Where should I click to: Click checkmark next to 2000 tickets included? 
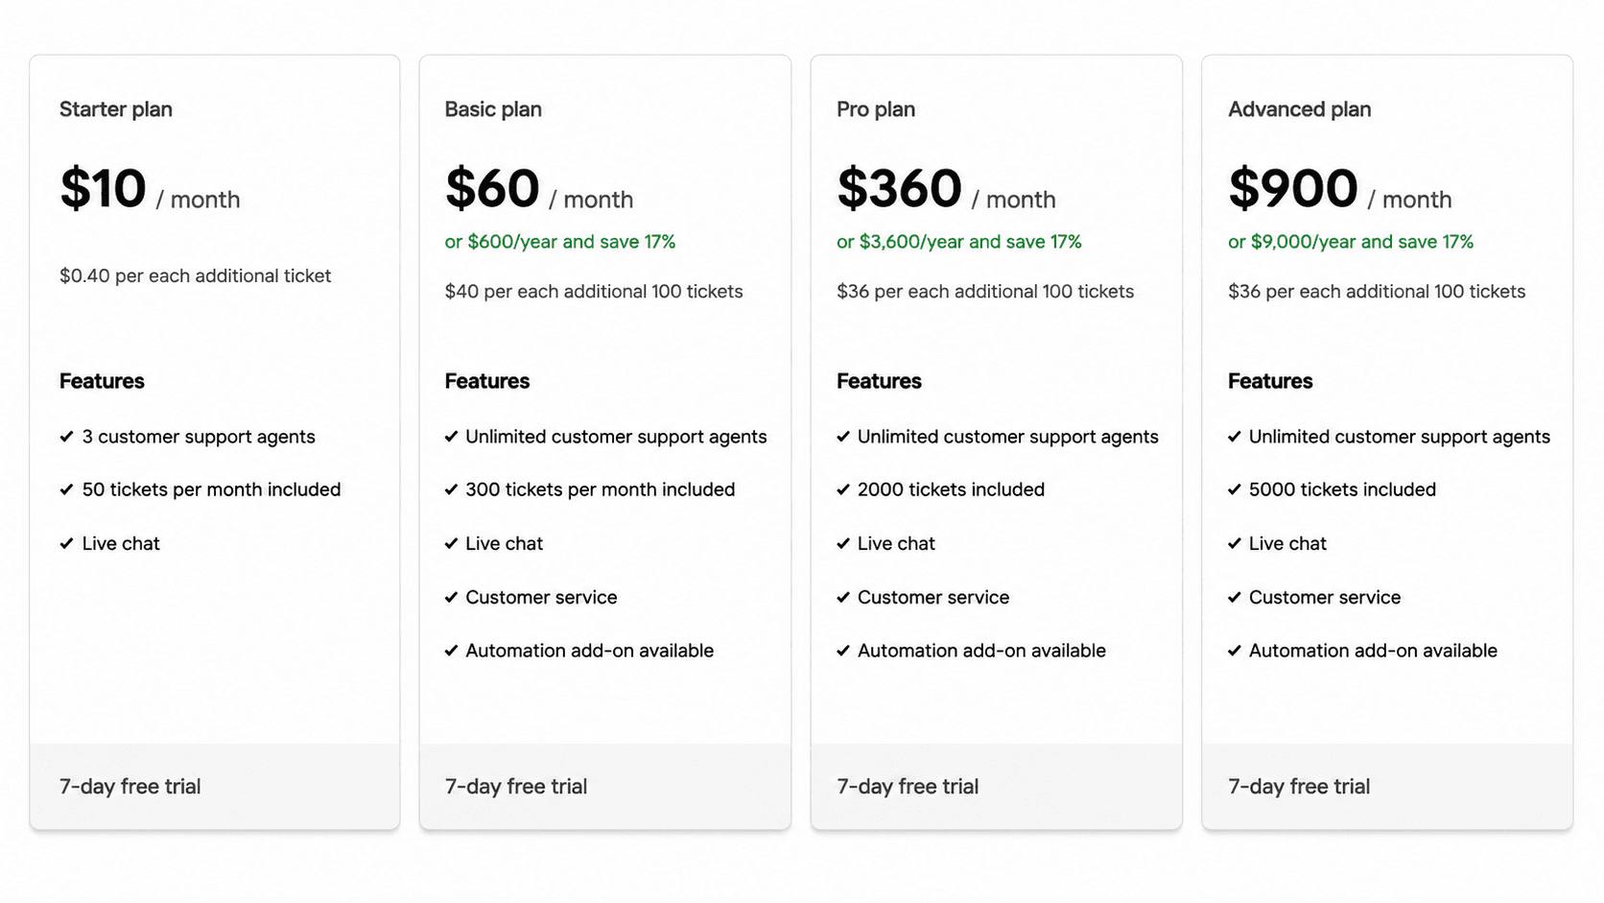coord(843,489)
